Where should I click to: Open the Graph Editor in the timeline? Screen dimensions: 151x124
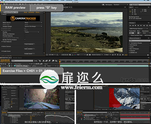[56, 61]
